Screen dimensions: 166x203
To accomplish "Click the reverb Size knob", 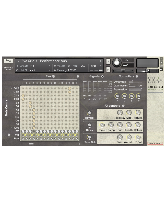I will point(129,113).
